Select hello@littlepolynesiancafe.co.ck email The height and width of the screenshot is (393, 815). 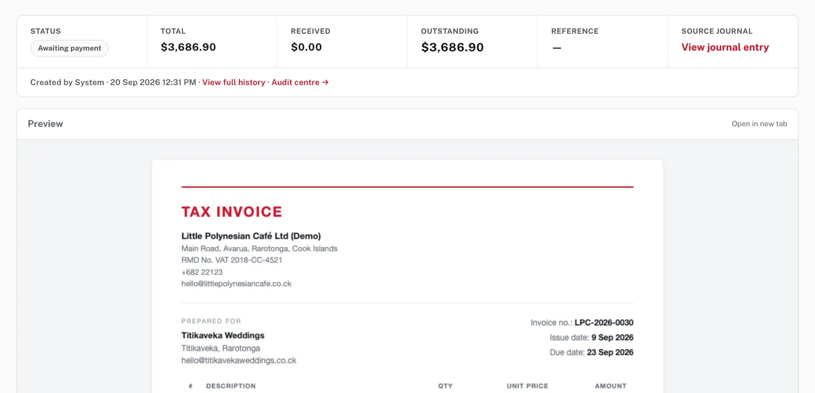[236, 284]
